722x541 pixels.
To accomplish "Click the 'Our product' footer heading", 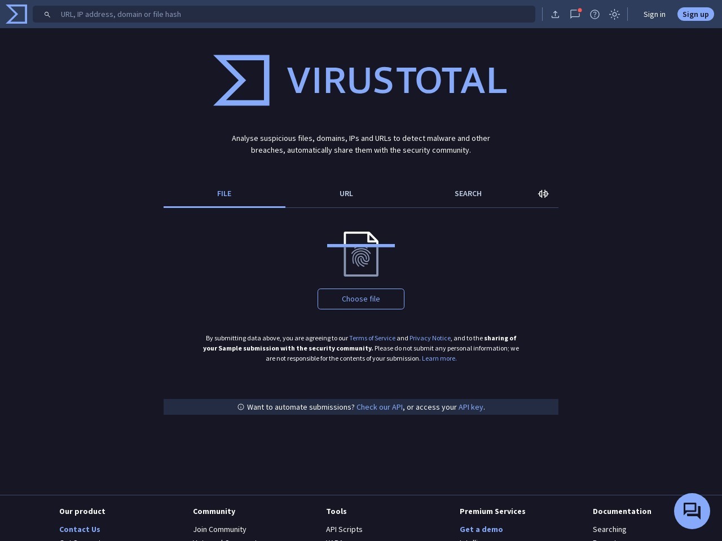I will tap(82, 511).
